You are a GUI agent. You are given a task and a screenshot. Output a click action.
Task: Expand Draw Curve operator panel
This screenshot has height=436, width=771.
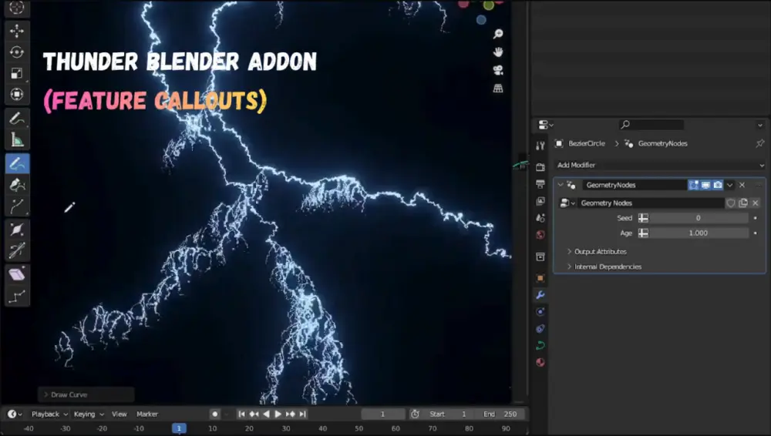pos(86,394)
